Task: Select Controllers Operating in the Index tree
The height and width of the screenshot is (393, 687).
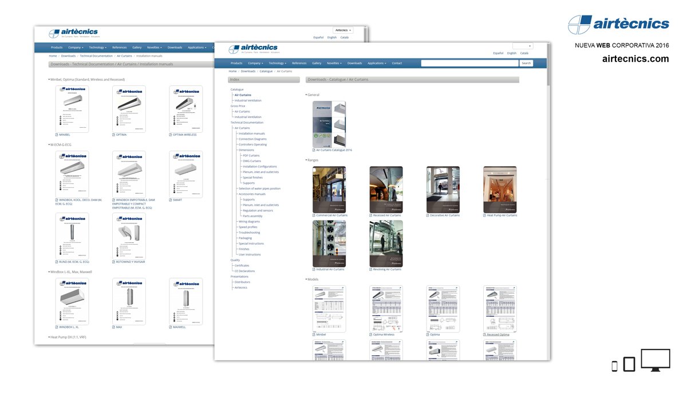Action: pos(252,144)
